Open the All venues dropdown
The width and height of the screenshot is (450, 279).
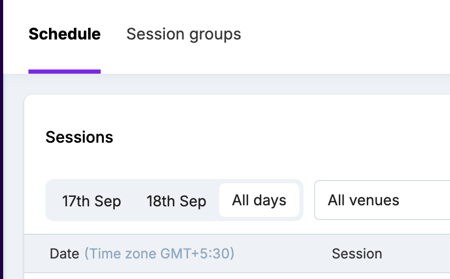coord(382,200)
